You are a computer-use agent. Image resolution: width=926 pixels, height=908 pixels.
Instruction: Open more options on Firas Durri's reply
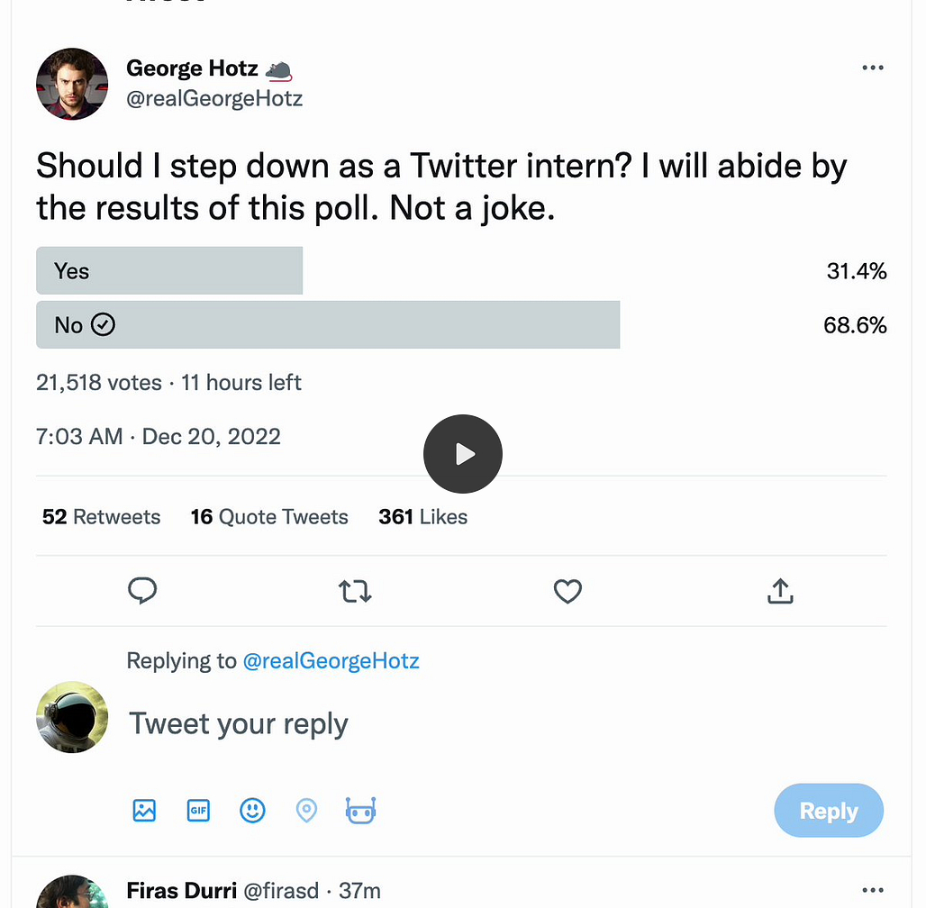873,890
